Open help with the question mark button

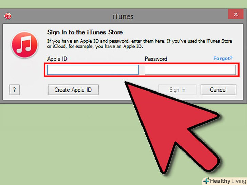coord(15,90)
